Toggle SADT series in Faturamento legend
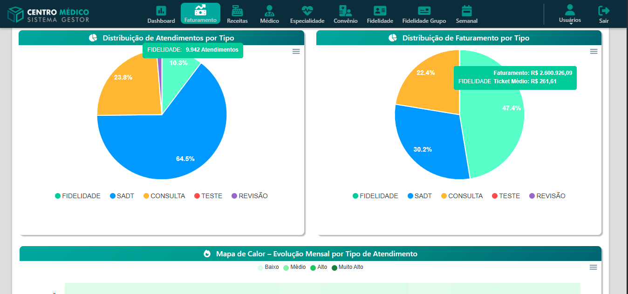 [419, 196]
